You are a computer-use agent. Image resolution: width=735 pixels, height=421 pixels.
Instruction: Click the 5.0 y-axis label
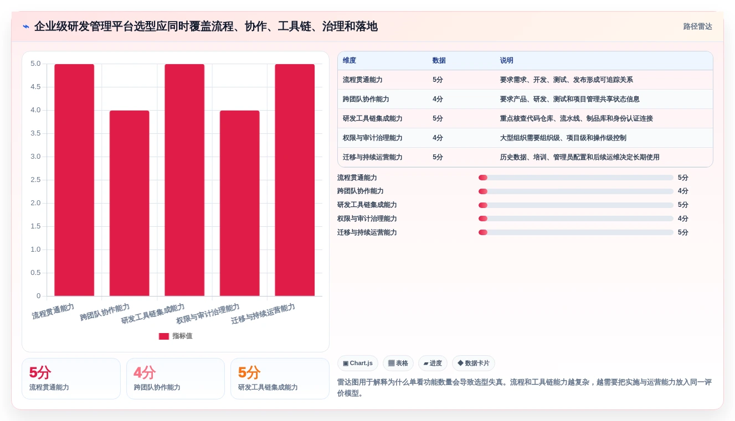[35, 64]
